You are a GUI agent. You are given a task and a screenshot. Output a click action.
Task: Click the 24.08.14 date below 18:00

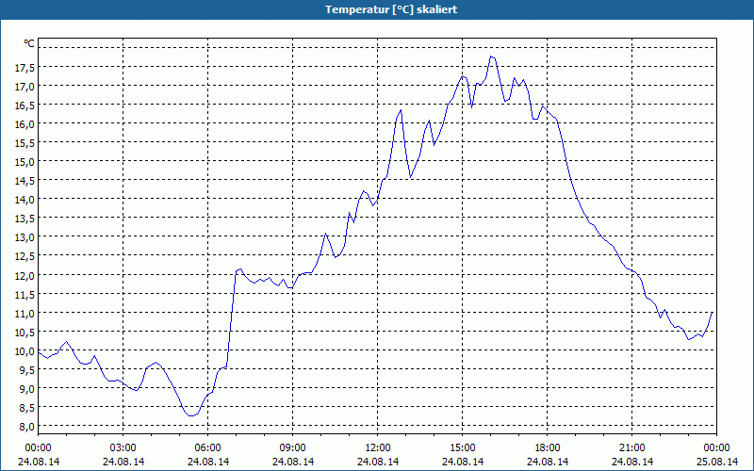pyautogui.click(x=548, y=462)
